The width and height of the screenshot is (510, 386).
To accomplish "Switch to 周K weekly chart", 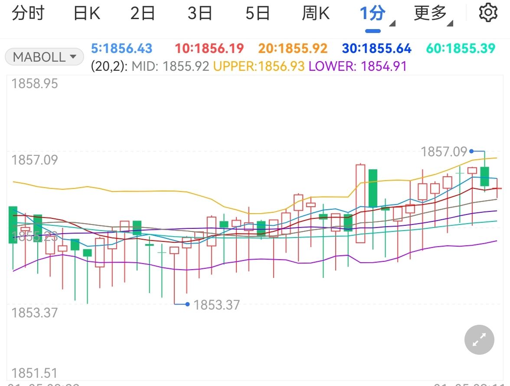I will [316, 13].
